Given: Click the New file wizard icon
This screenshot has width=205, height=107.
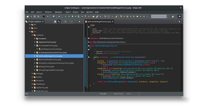Looking at the screenshot, I should pyautogui.click(x=27, y=16).
